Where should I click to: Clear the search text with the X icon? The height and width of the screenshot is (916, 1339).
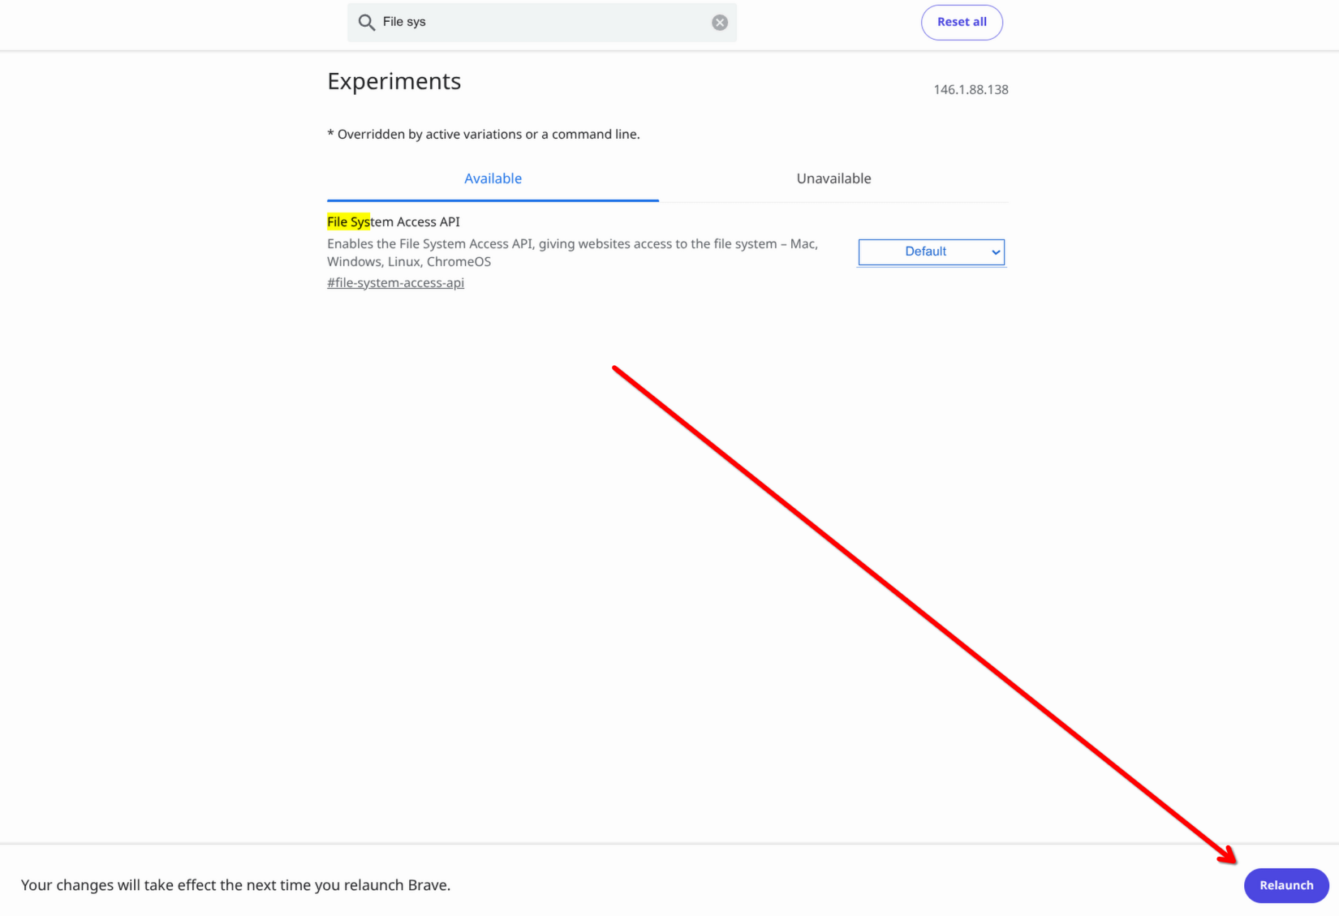pyautogui.click(x=720, y=23)
